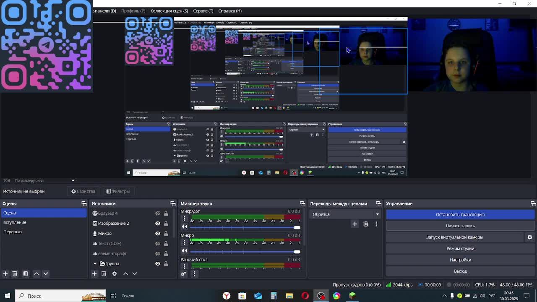
Task: Open the Коллекция сцен menu
Action: coord(169,11)
